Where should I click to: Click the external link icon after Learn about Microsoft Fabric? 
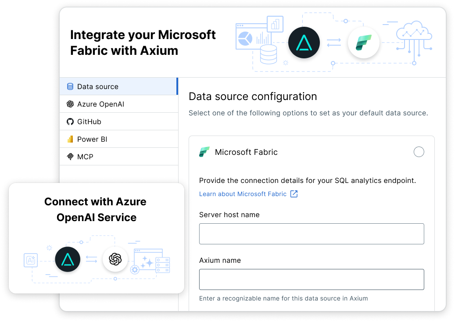tap(294, 193)
